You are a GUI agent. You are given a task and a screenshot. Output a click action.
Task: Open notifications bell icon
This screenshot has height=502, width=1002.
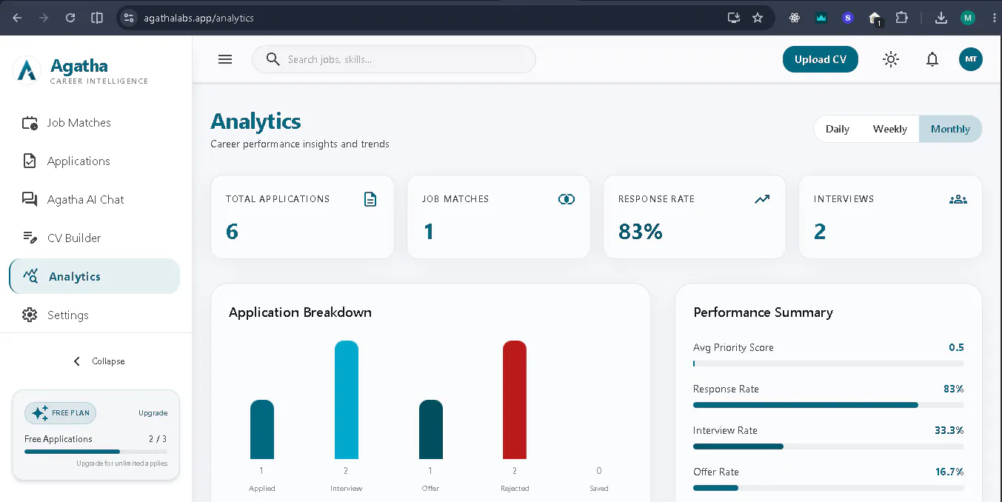[932, 59]
